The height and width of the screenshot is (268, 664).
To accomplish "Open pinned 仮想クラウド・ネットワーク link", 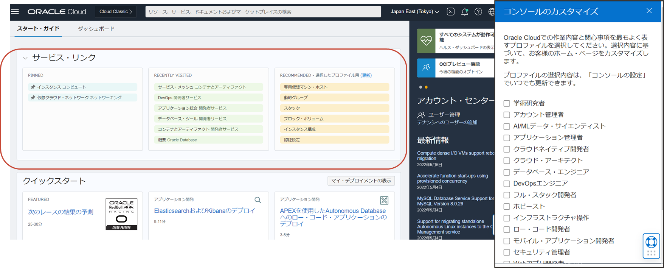I will click(82, 98).
